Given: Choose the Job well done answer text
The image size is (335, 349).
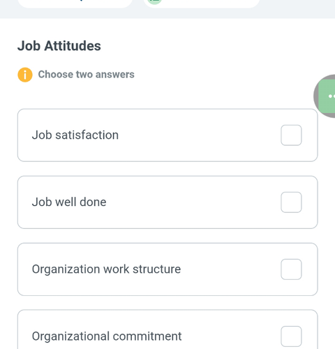Looking at the screenshot, I should tap(69, 202).
